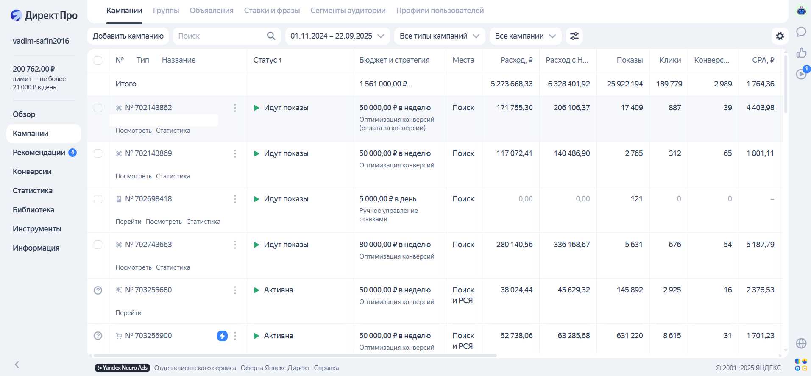The height and width of the screenshot is (376, 811).
Task: Open the 'Все типы кампаний' dropdown
Action: 440,36
